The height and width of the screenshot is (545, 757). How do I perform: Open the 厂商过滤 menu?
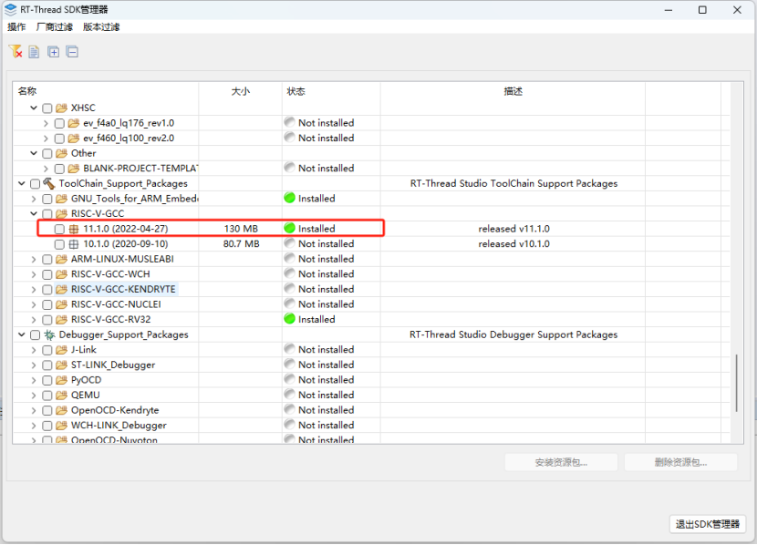point(54,27)
